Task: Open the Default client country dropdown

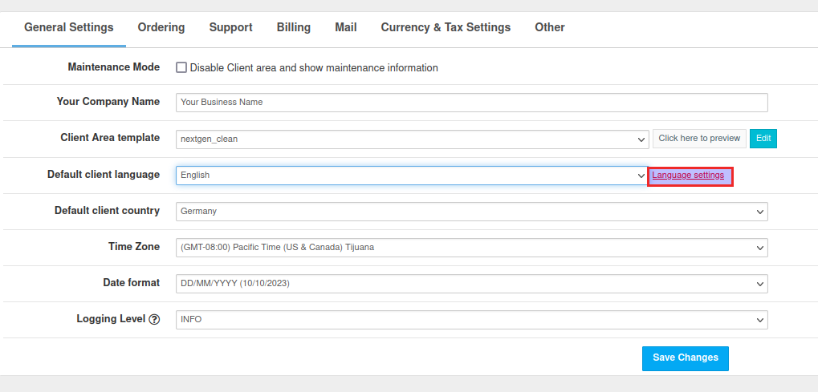Action: click(x=471, y=211)
